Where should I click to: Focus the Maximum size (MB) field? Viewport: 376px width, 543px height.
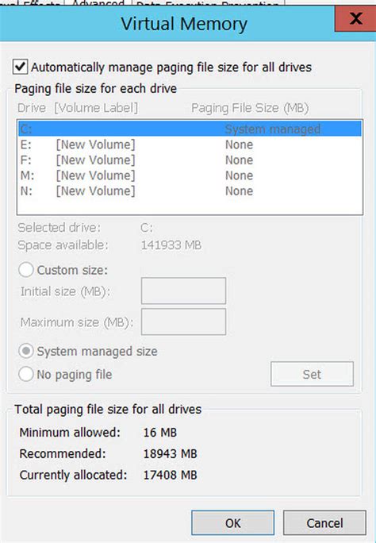tap(184, 322)
